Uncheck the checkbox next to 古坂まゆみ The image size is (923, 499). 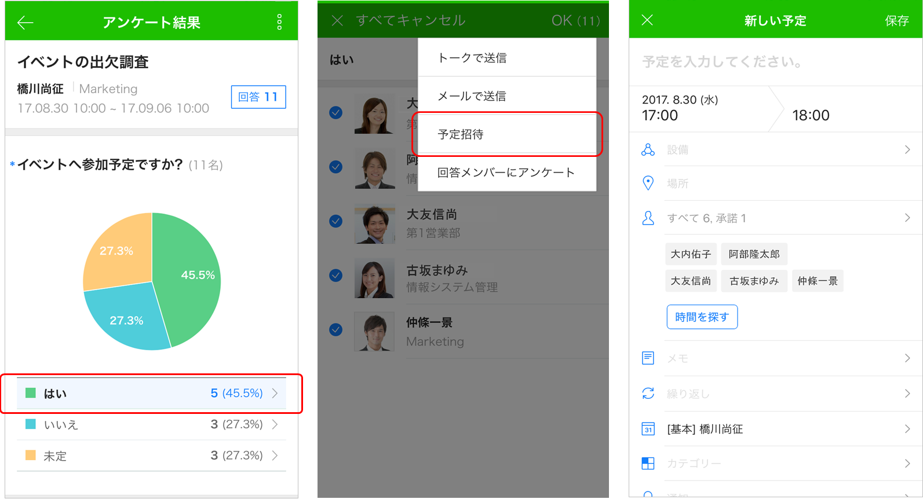coord(335,276)
